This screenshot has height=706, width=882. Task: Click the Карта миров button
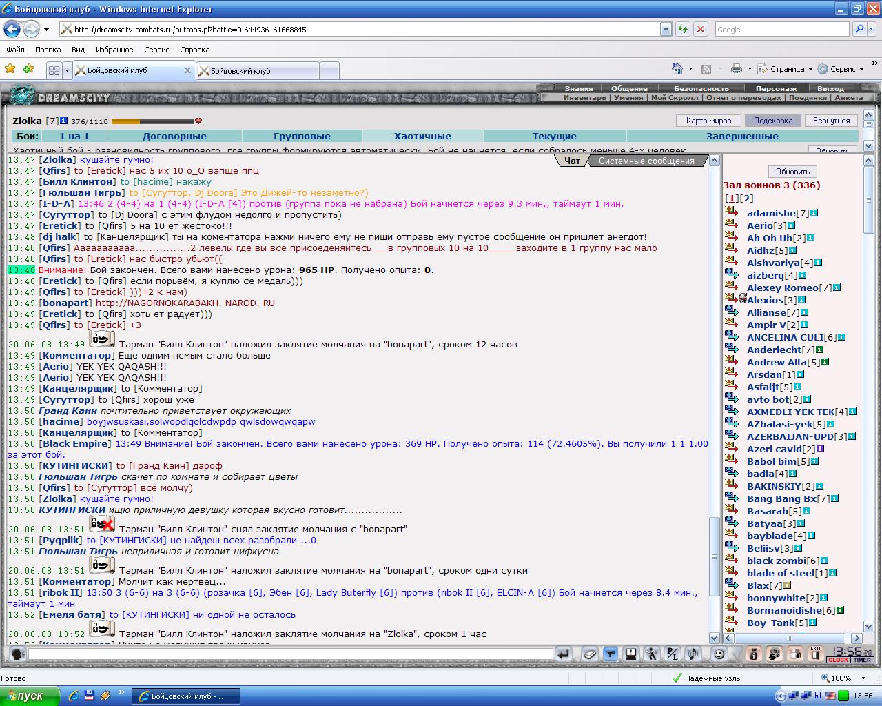point(708,121)
